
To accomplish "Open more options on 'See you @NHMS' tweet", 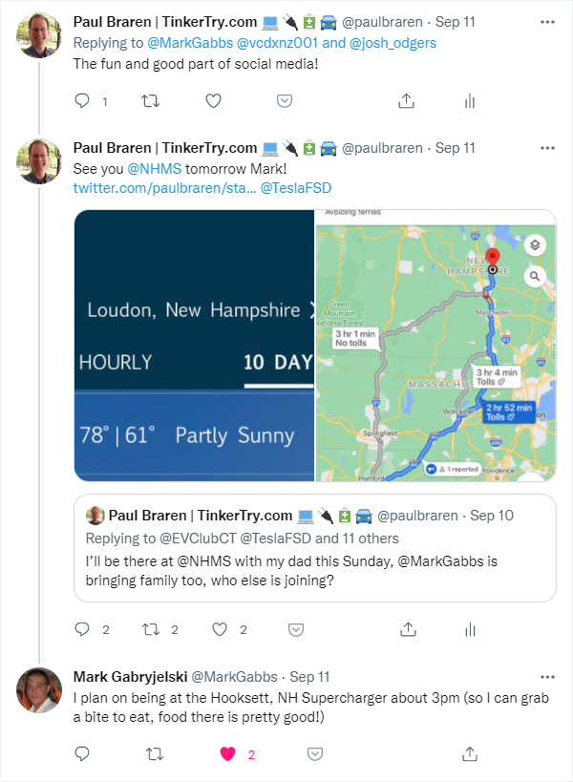I will tap(547, 148).
